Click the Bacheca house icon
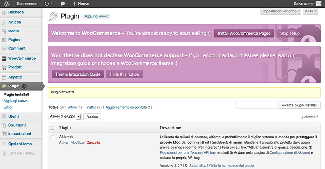 click(4, 13)
